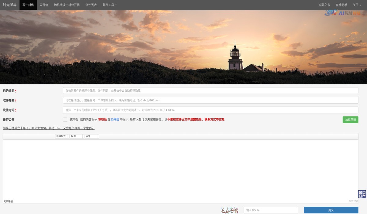Open the 字号 font size dropdown
The height and width of the screenshot is (214, 367).
click(91, 136)
